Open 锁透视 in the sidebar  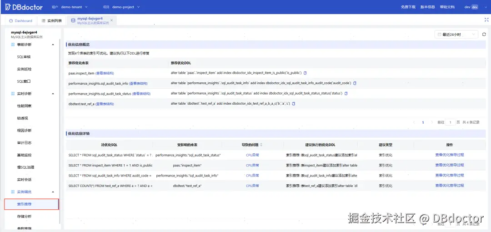[x=23, y=118]
